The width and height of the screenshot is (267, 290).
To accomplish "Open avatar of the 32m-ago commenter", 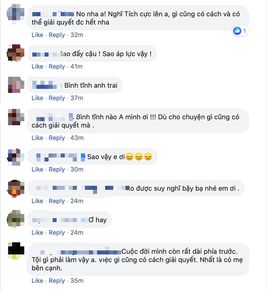I will [x=16, y=12].
